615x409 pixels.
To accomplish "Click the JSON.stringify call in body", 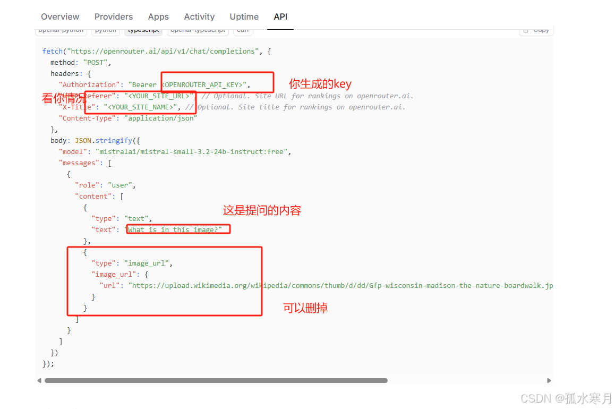I will [x=104, y=141].
